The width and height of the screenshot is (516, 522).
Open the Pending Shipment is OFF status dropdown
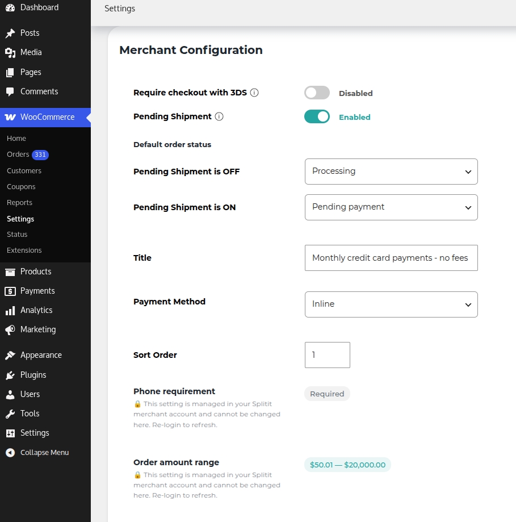click(391, 172)
